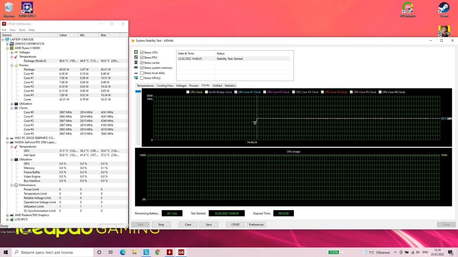Click the LAPTOP-CIKKVS3E computer icon
Viewport: 458px width, 257px height.
coord(7,40)
